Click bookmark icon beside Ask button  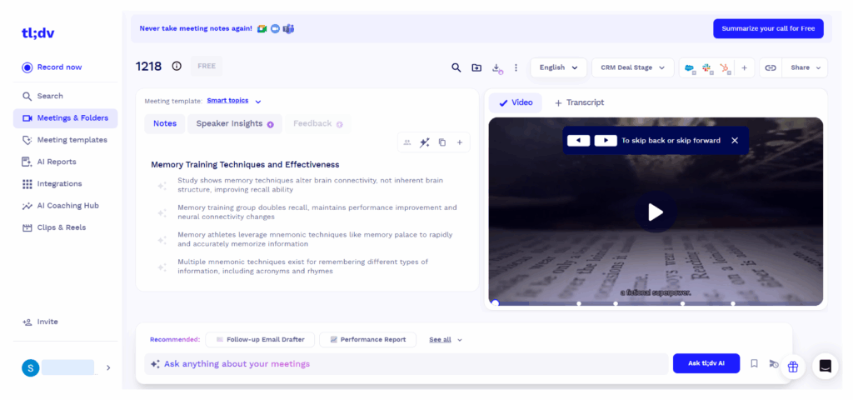click(754, 363)
